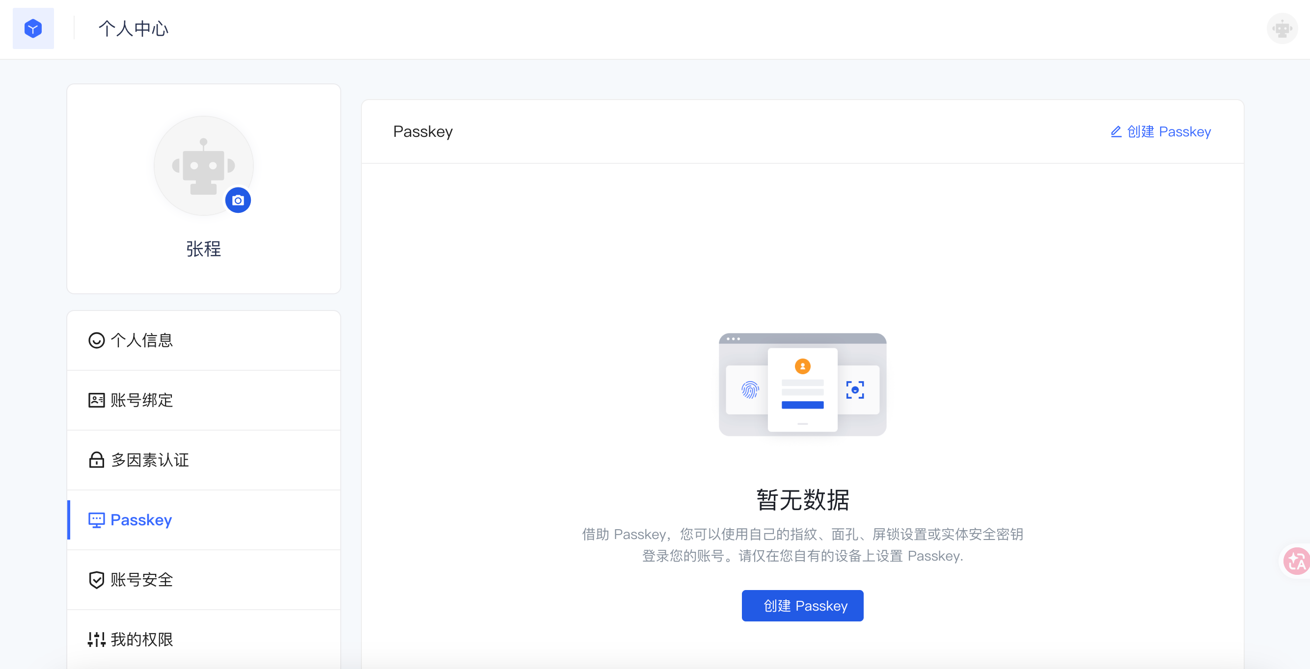Click the 创建 Passkey link in header
Viewport: 1310px width, 669px height.
point(1161,131)
